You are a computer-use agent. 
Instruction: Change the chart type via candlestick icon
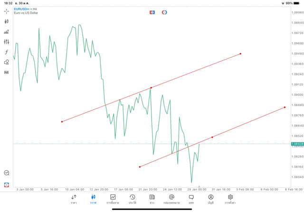coord(6,21)
